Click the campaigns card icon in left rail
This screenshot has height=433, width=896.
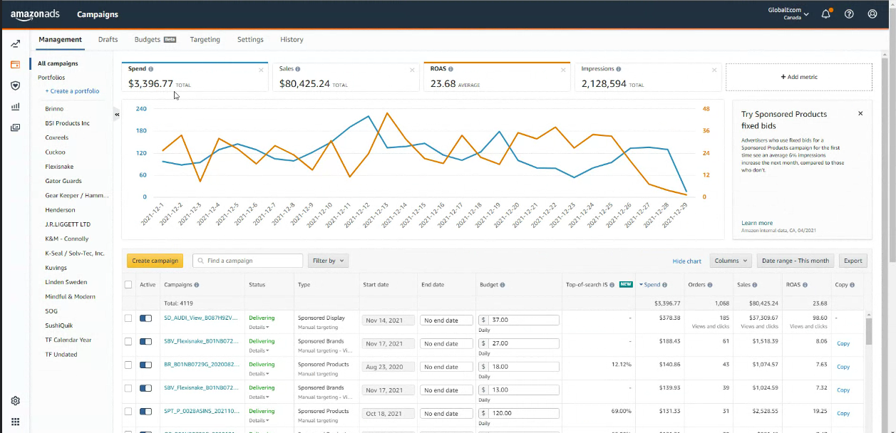pos(15,65)
